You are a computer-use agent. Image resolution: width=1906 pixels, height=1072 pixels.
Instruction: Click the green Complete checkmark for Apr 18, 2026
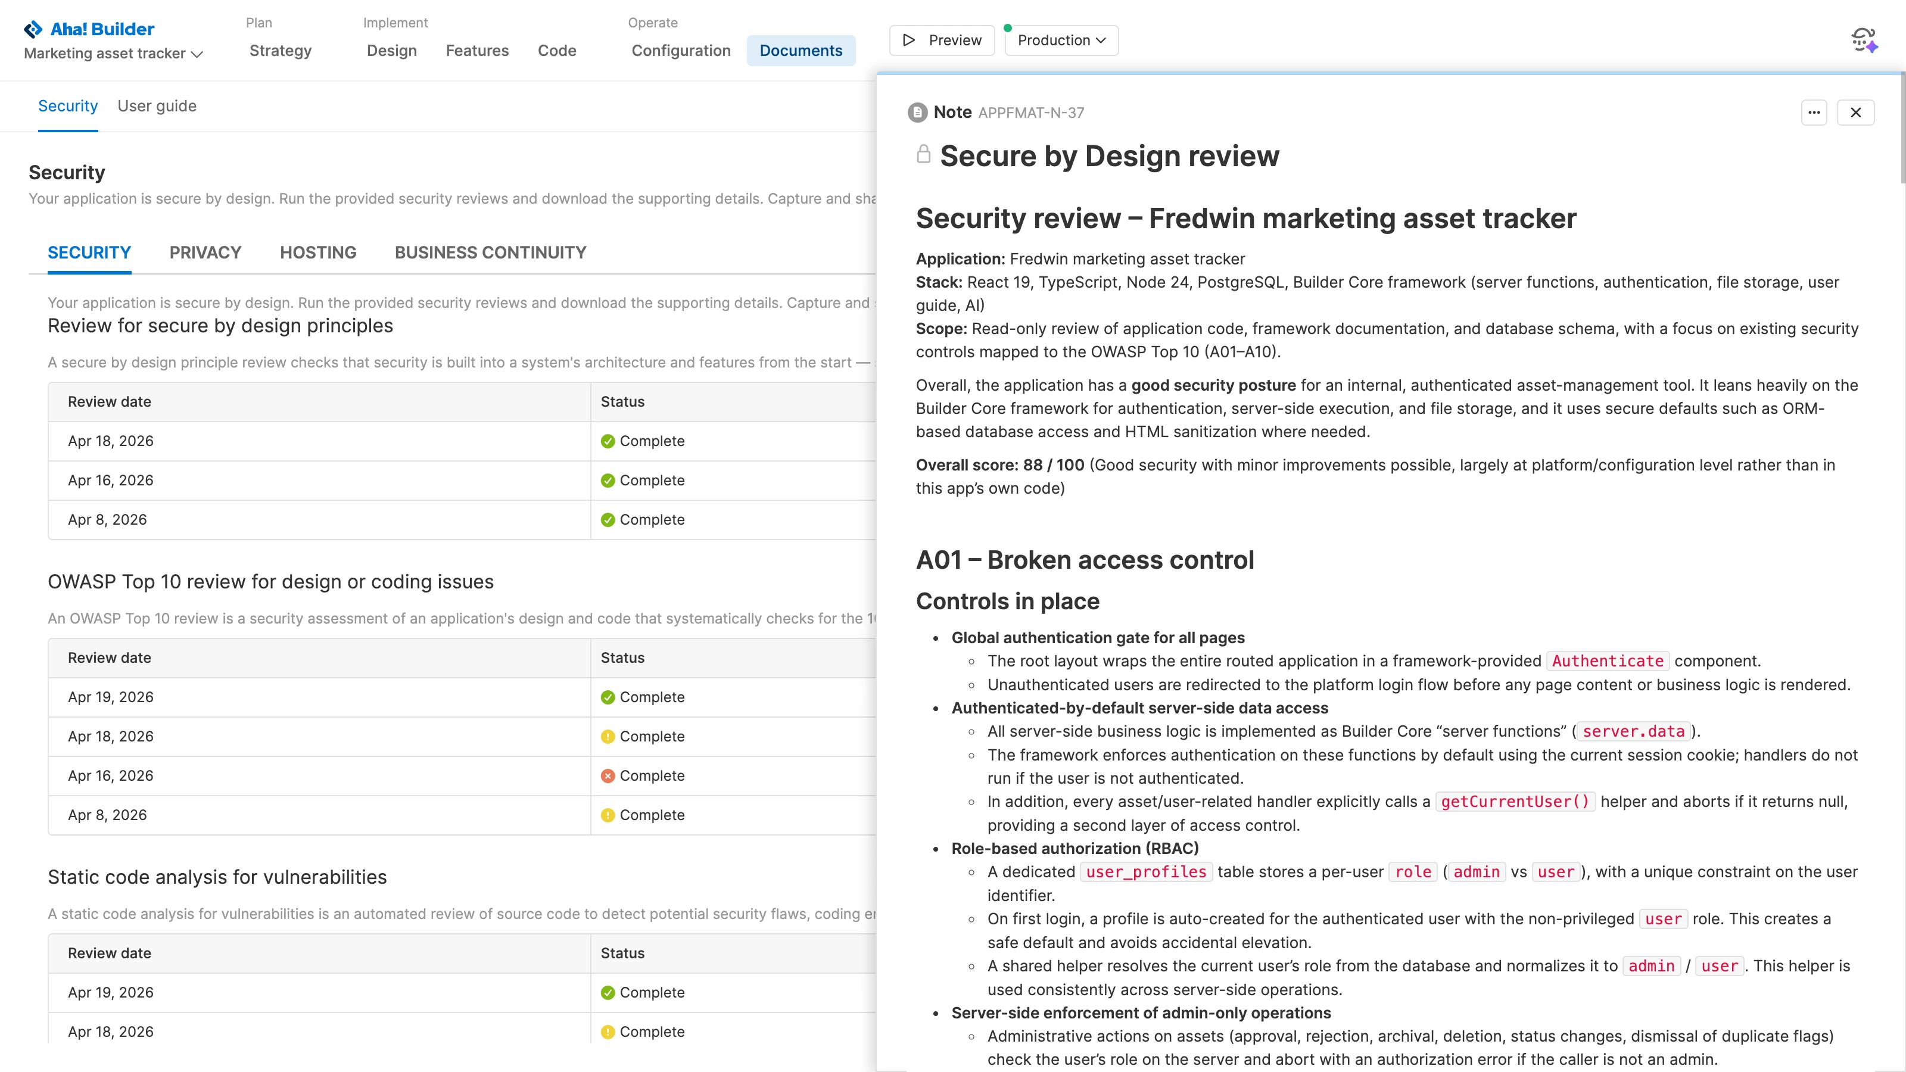click(608, 440)
